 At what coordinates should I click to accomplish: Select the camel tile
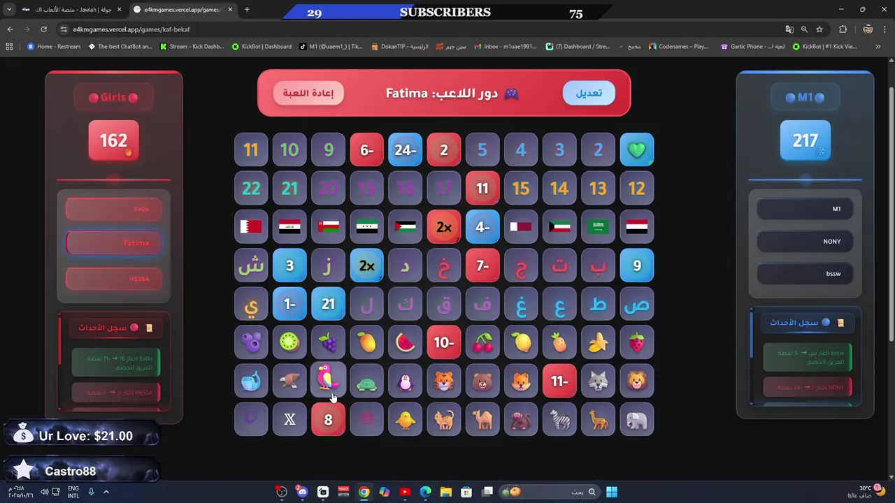[482, 419]
